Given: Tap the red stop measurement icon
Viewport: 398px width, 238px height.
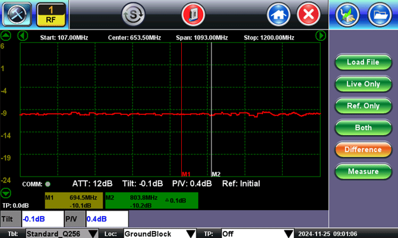Looking at the screenshot, I should tap(193, 14).
